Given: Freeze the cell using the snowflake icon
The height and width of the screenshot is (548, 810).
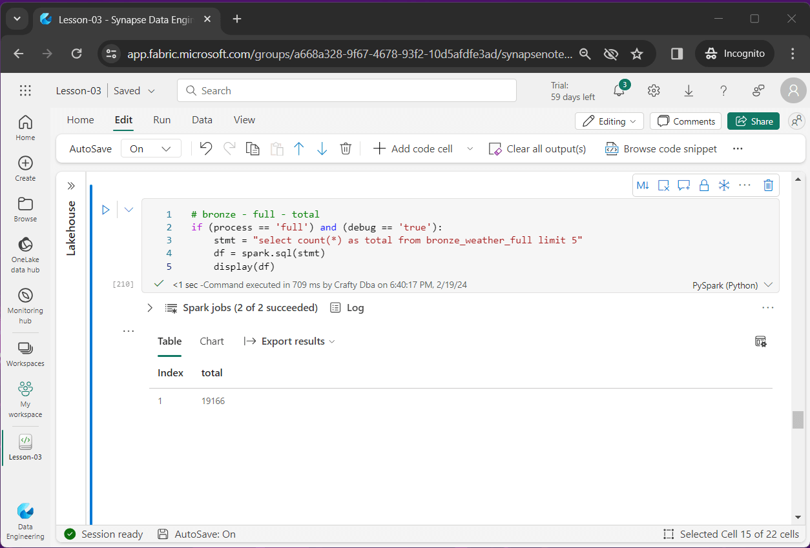Looking at the screenshot, I should tap(724, 185).
